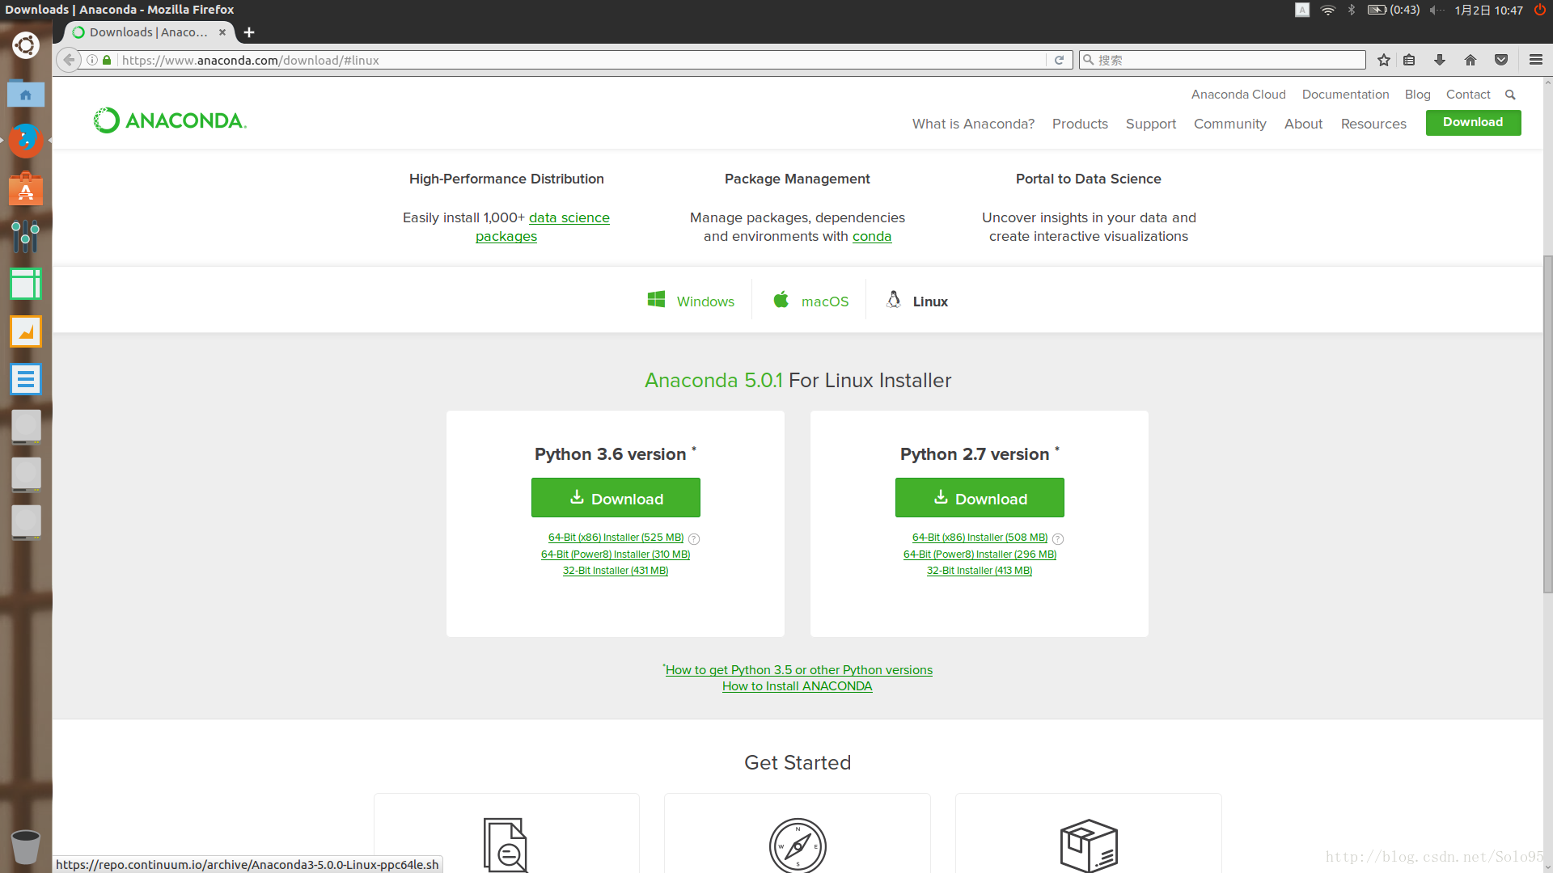Open Wi-Fi network indicator

pos(1328,10)
